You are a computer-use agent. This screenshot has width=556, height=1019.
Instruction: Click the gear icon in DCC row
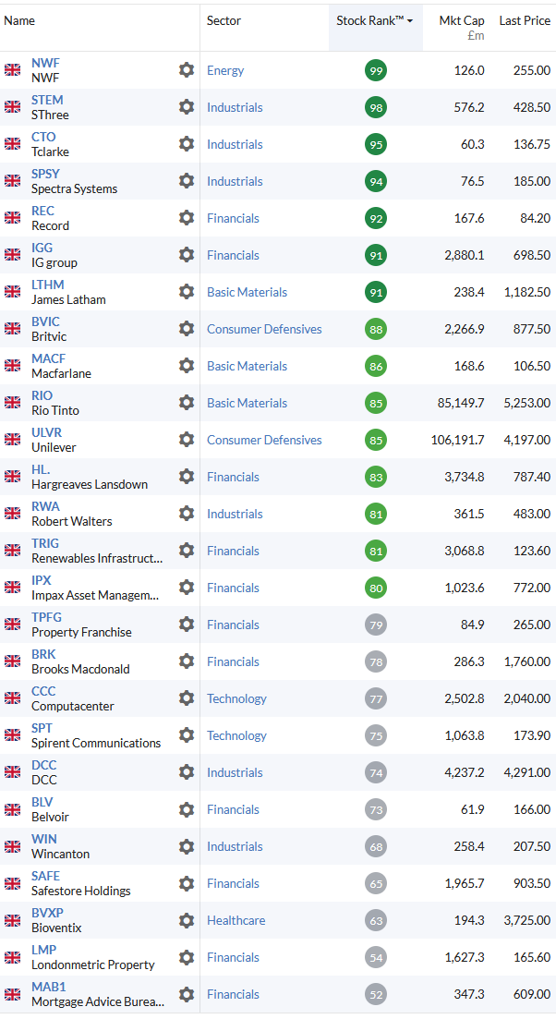pos(187,772)
